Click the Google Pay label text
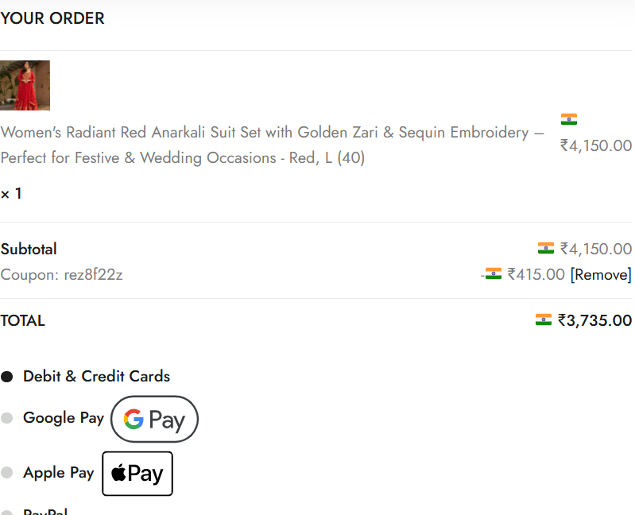 (x=64, y=418)
